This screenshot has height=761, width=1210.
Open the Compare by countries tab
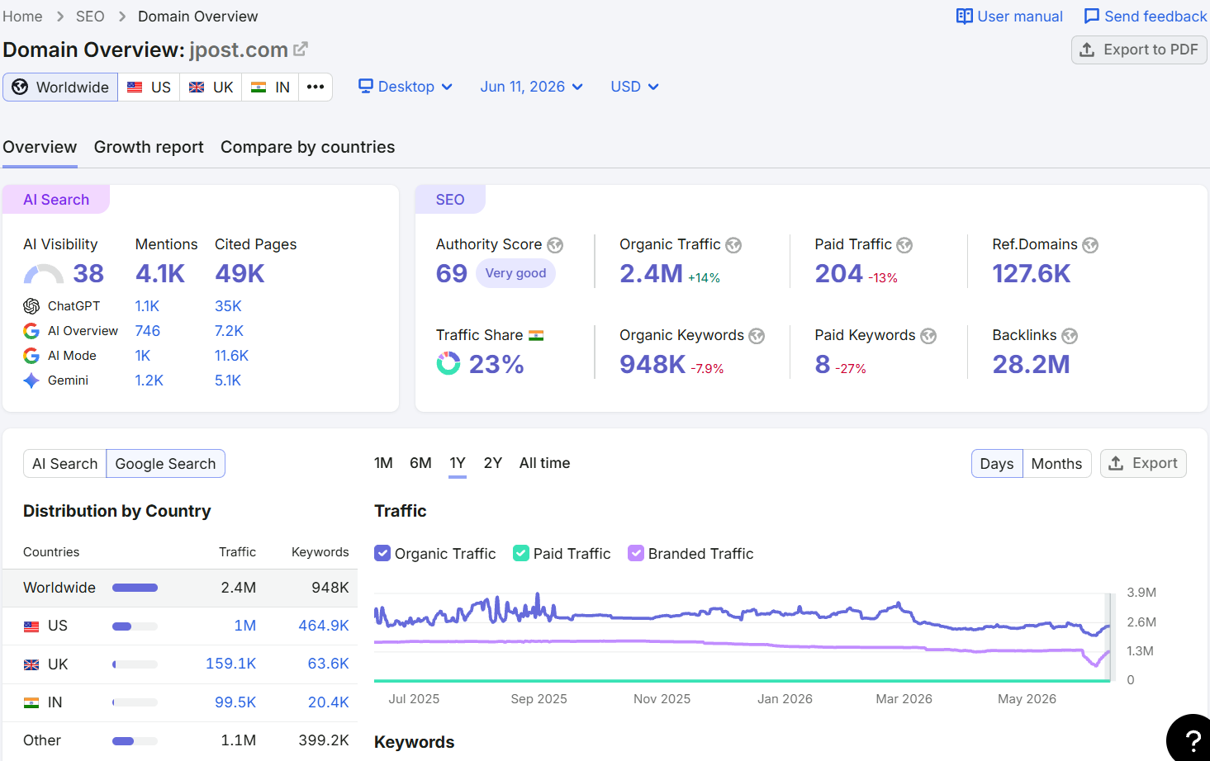(x=307, y=147)
